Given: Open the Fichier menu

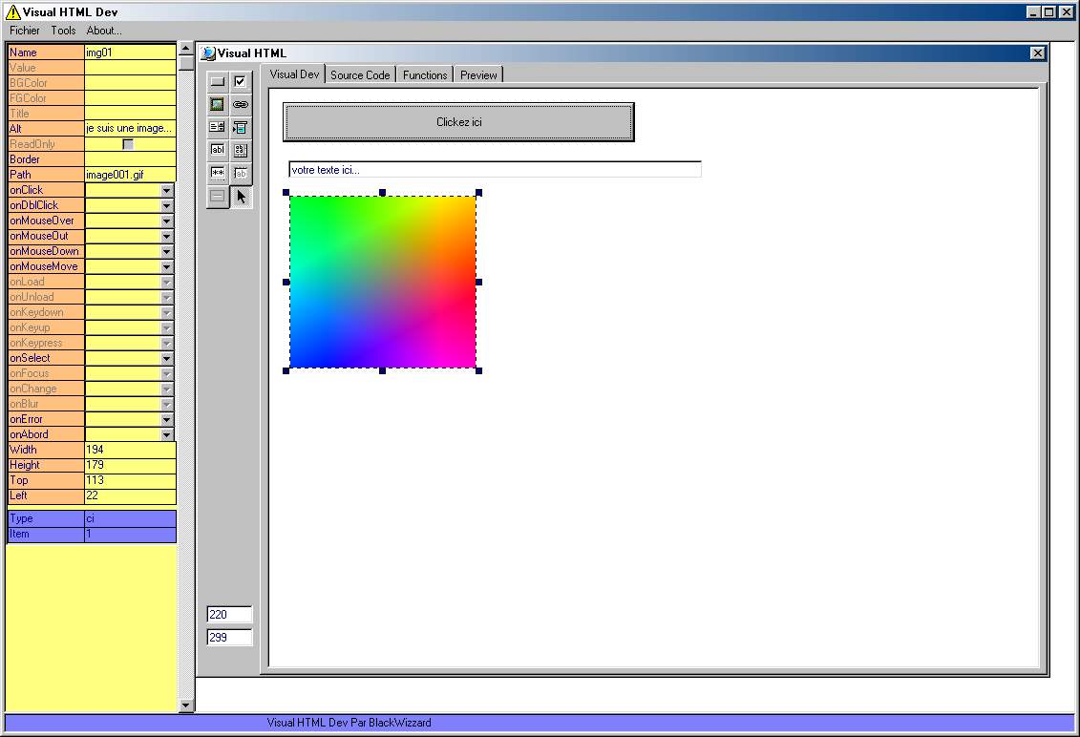Looking at the screenshot, I should pos(25,31).
